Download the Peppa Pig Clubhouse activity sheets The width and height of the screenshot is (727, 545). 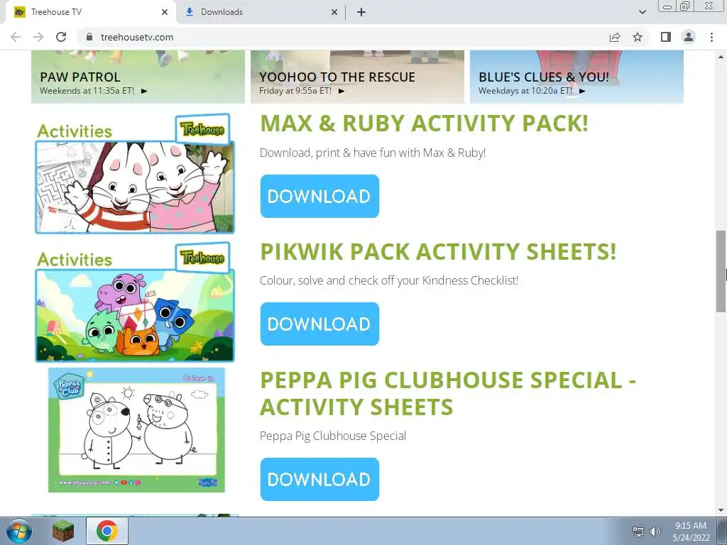click(319, 479)
